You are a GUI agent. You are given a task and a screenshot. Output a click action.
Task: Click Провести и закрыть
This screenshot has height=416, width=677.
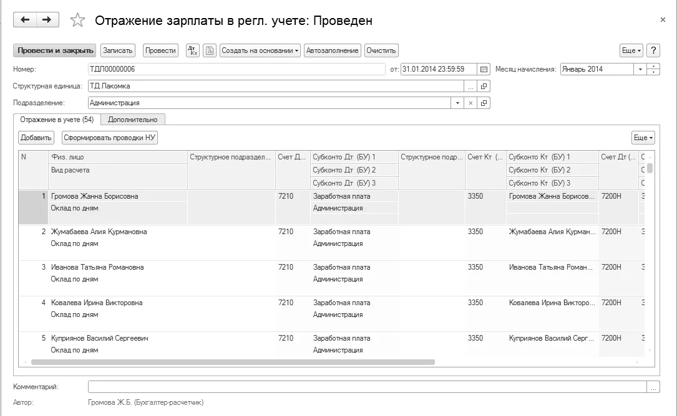[x=56, y=50]
